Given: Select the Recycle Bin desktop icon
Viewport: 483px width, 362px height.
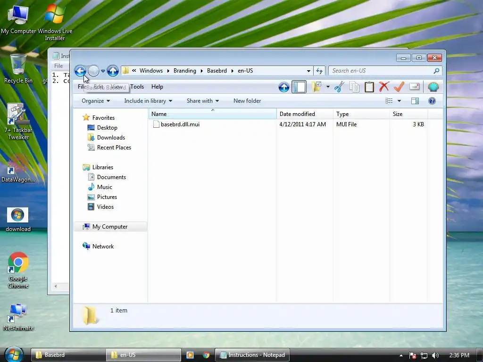Looking at the screenshot, I should 18,69.
